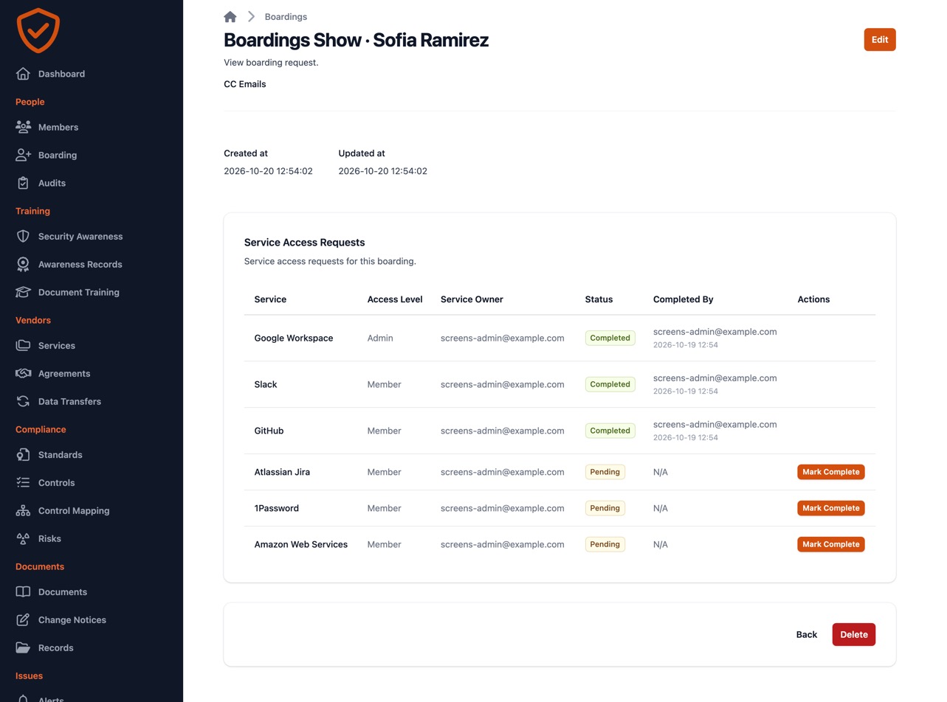Mark Amazon Web Services request complete

[x=830, y=544]
